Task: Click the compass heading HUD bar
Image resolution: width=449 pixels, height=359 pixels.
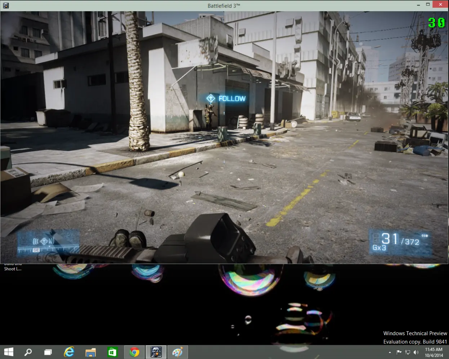Action: coord(48,249)
